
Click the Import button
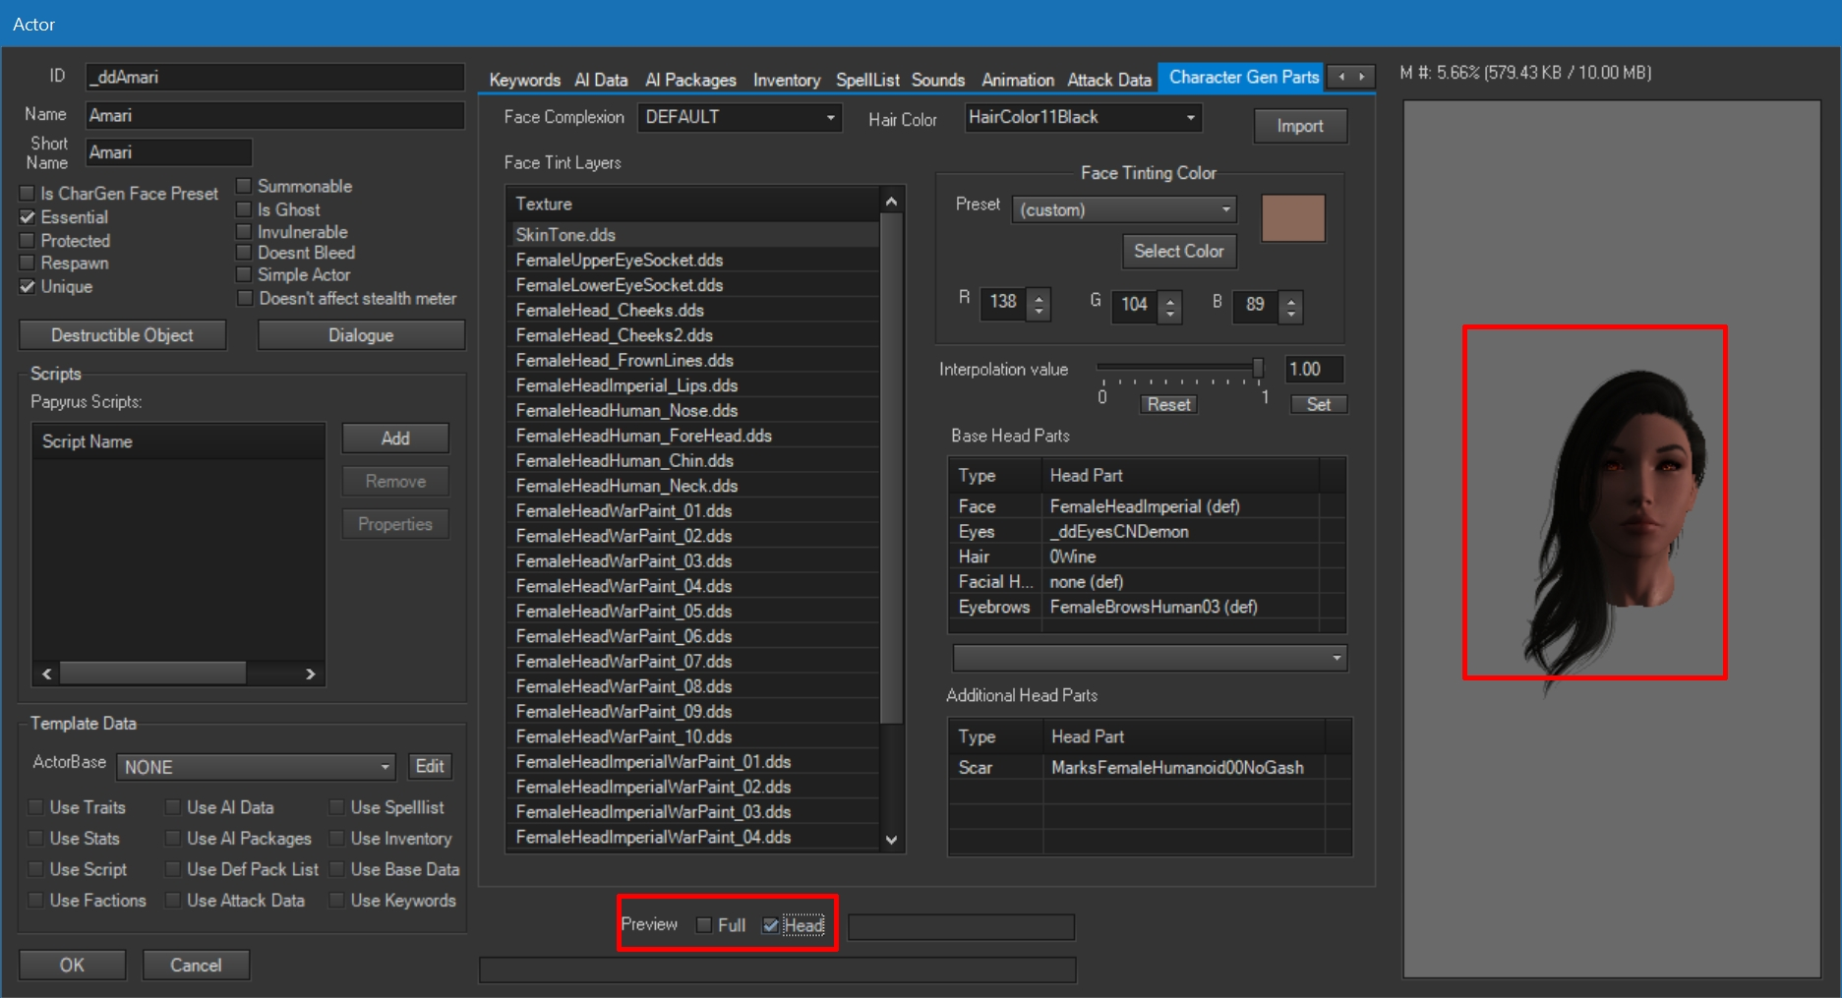(x=1300, y=126)
